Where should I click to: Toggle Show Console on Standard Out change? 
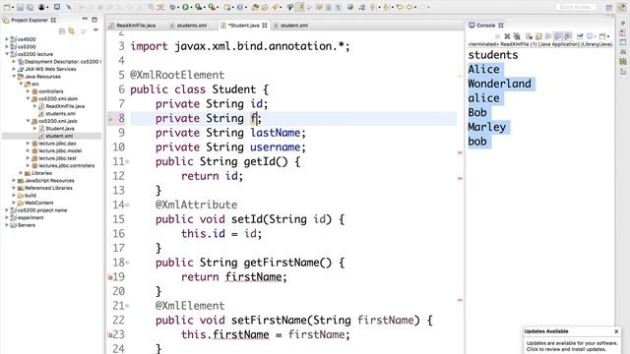pos(558,36)
